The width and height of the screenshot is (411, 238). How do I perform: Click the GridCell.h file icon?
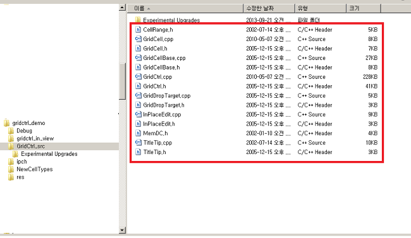click(x=138, y=49)
